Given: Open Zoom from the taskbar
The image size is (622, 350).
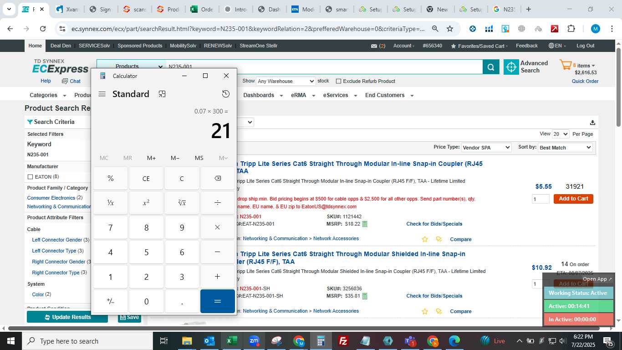Looking at the screenshot, I should pos(254,341).
